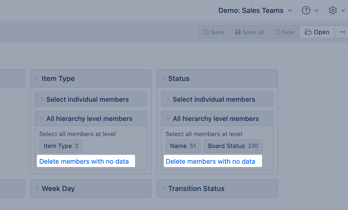Viewport: 348px width, 210px height.
Task: Select the Board Status level button
Action: (x=233, y=146)
